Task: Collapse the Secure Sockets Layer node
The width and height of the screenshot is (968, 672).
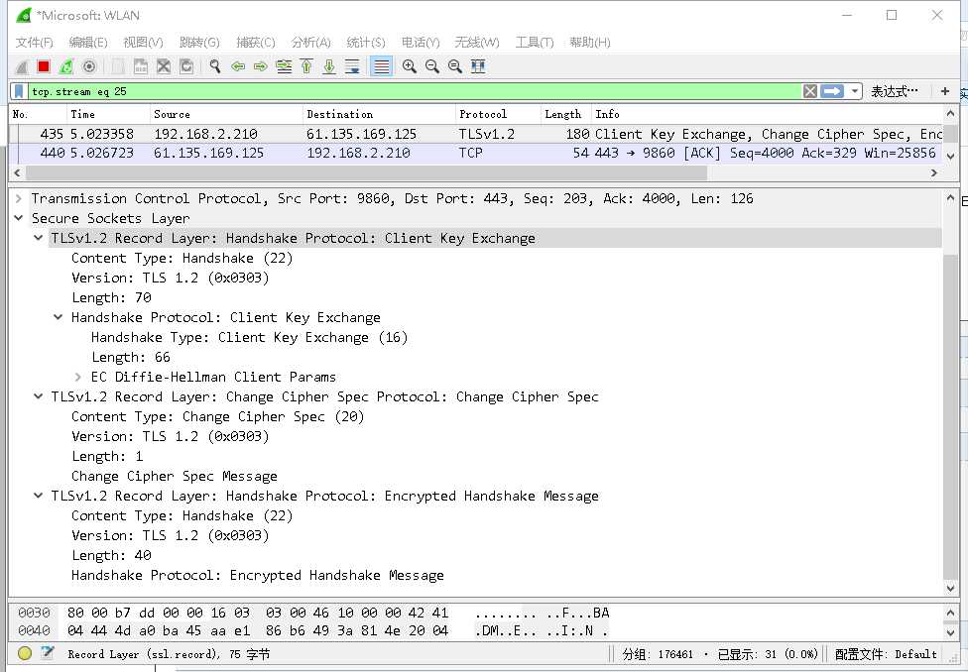Action: pos(19,218)
